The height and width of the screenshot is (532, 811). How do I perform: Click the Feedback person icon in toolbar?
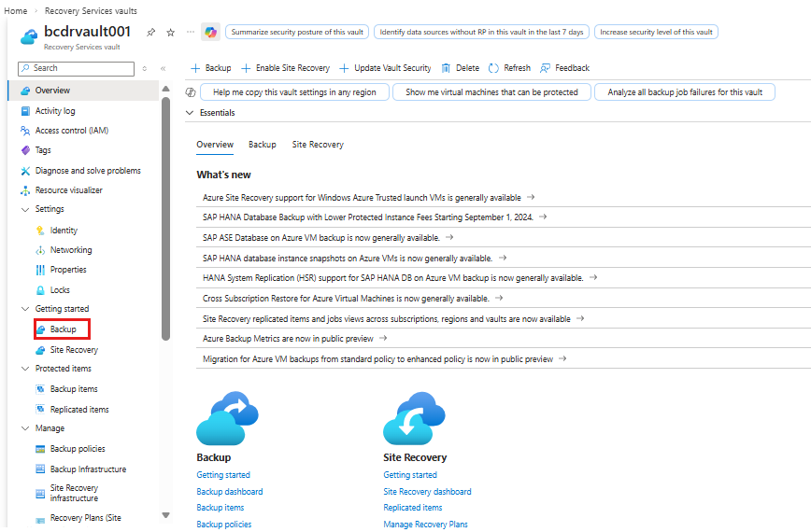(x=545, y=68)
